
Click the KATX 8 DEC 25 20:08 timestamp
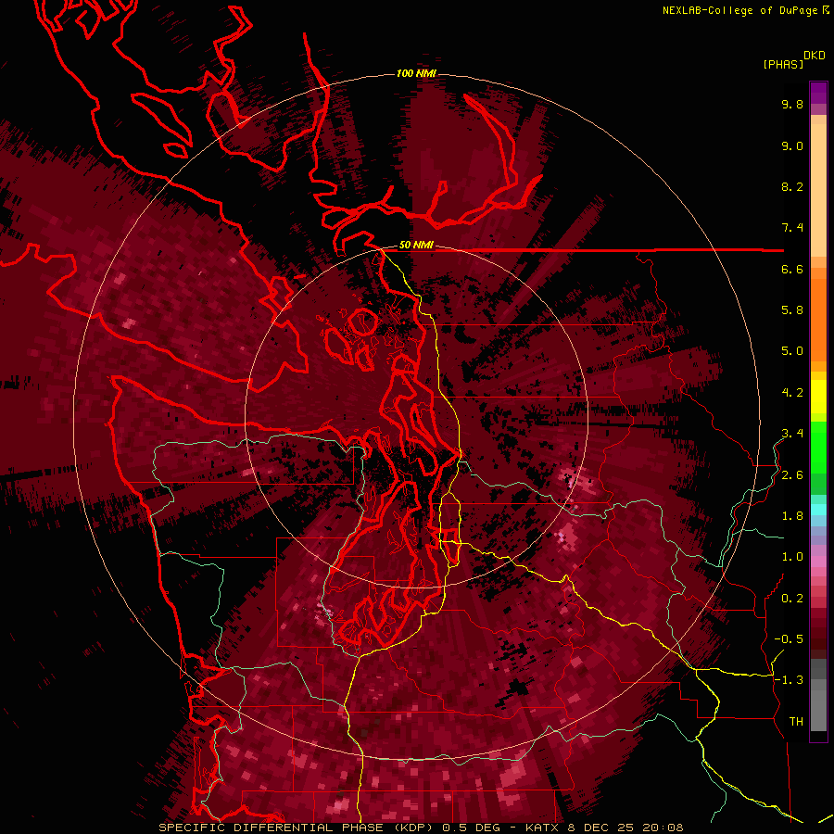click(604, 828)
